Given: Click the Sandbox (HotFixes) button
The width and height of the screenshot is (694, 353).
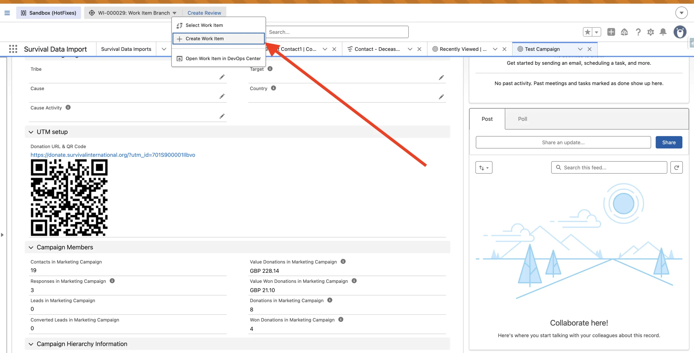Looking at the screenshot, I should pyautogui.click(x=49, y=13).
